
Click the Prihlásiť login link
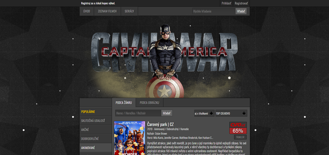coord(227,3)
